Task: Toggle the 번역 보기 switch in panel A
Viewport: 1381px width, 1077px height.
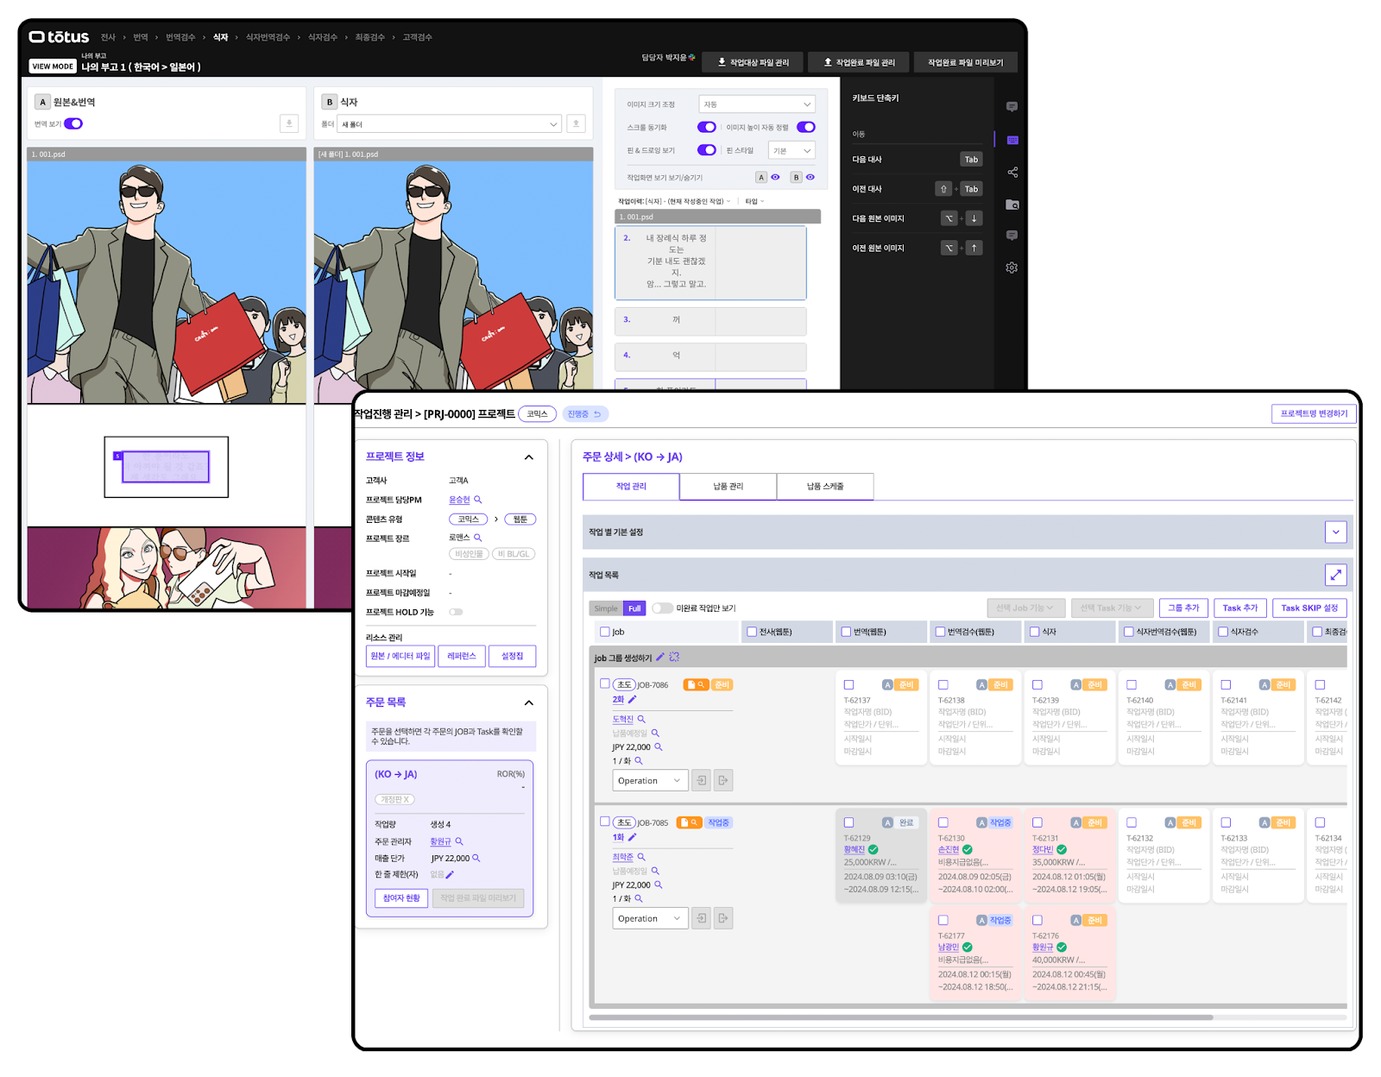Action: click(x=73, y=123)
